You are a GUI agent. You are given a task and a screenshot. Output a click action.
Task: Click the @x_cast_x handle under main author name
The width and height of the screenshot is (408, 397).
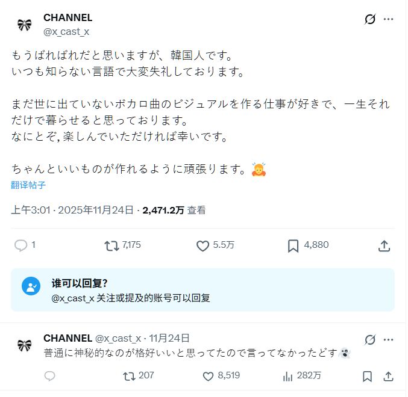click(66, 32)
